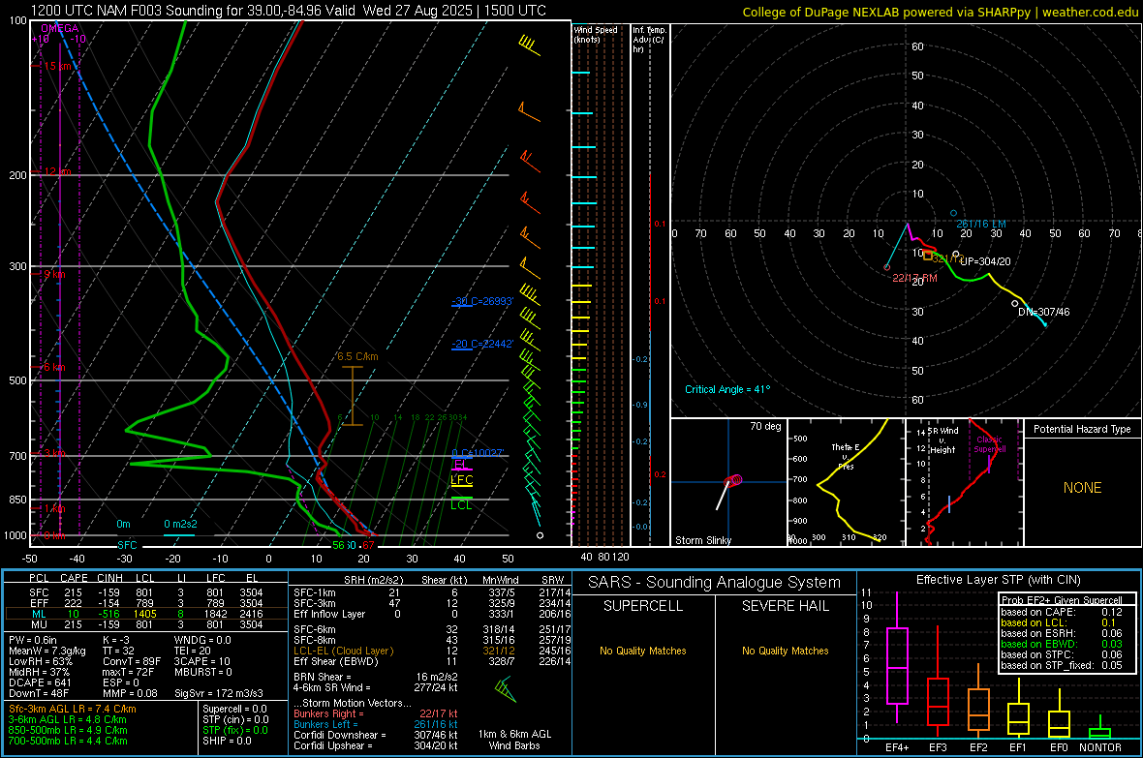This screenshot has height=758, width=1143.
Task: Click the STP (fix) = 0.0 index
Action: click(x=234, y=730)
